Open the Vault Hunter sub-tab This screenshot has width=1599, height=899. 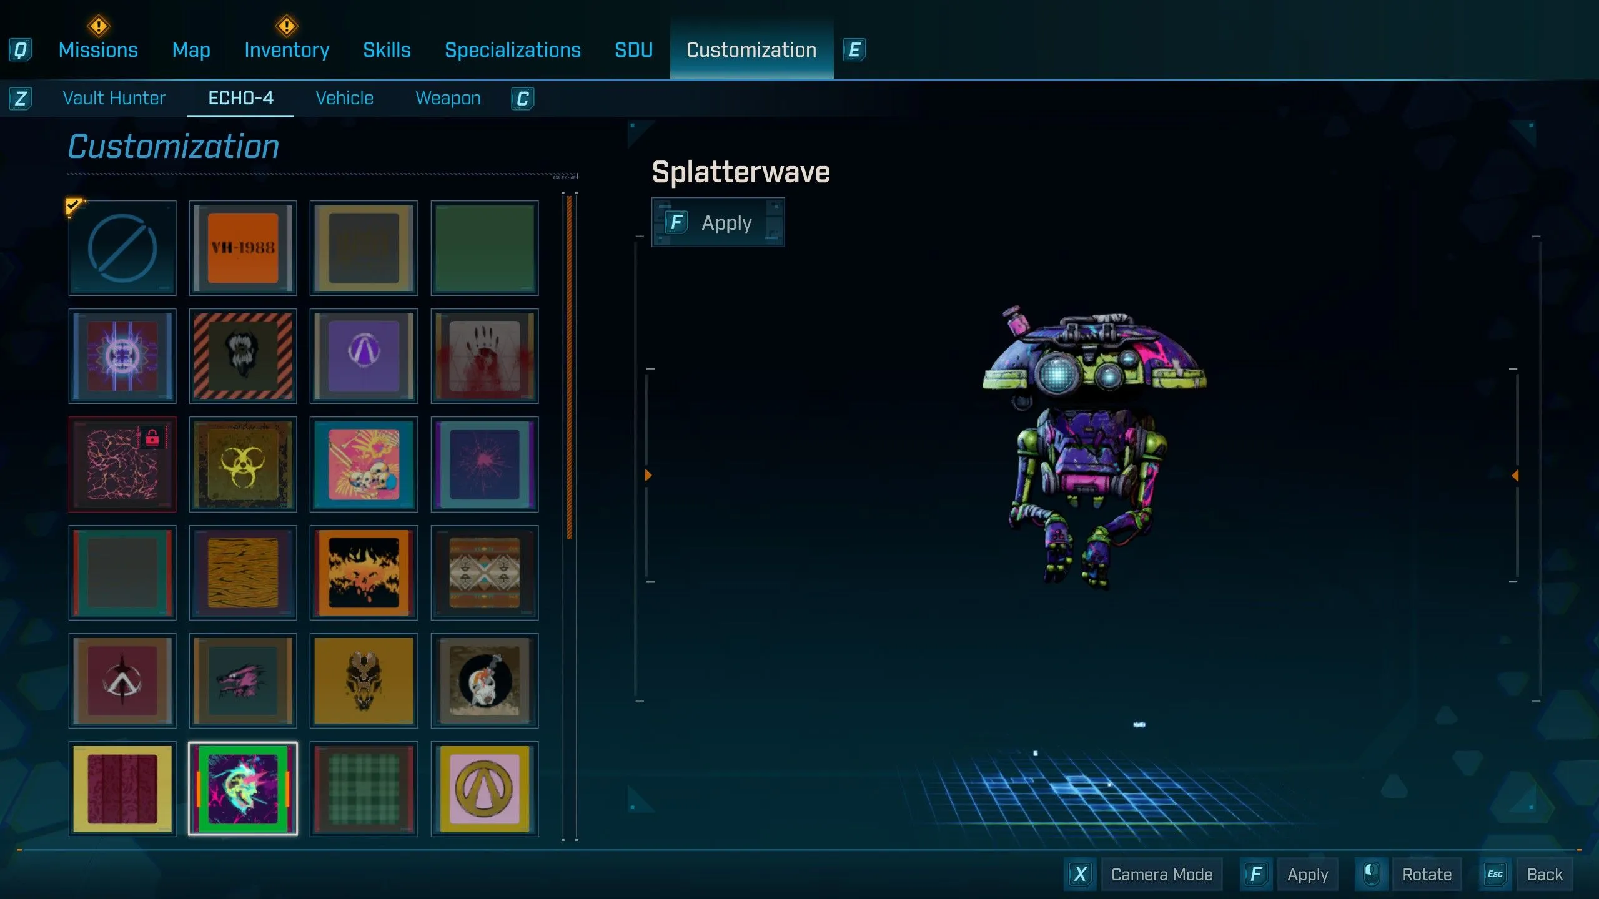[x=114, y=98]
